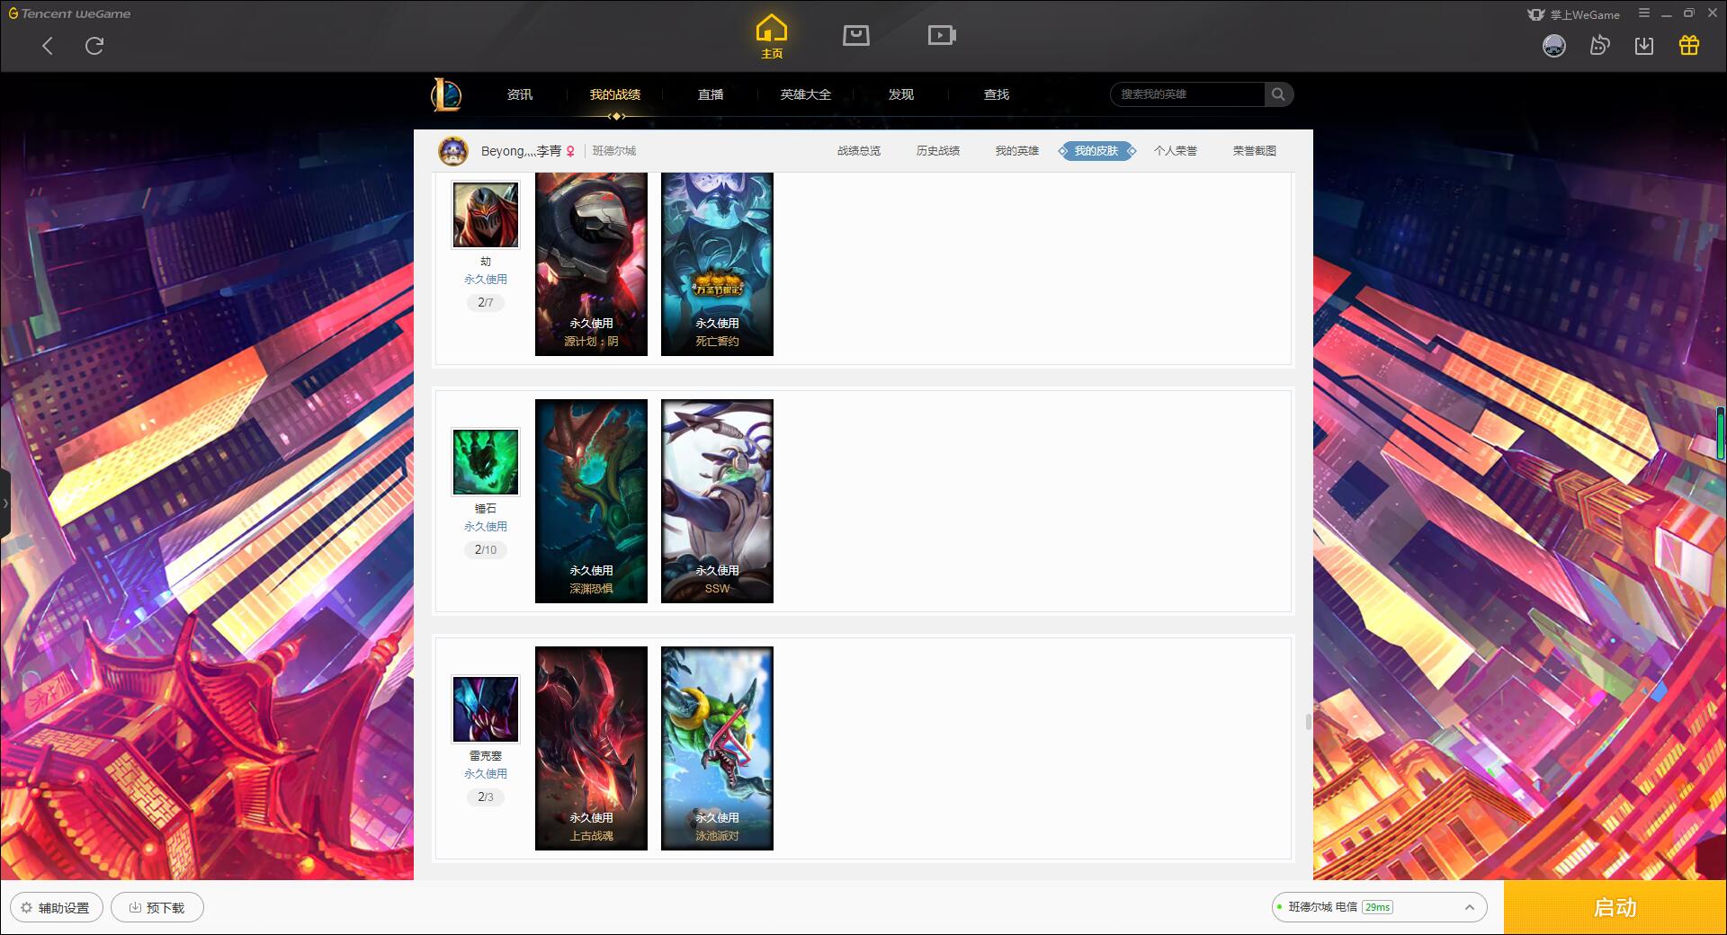Viewport: 1727px width, 935px height.
Task: Open the user avatar in the top right
Action: coord(1553,45)
